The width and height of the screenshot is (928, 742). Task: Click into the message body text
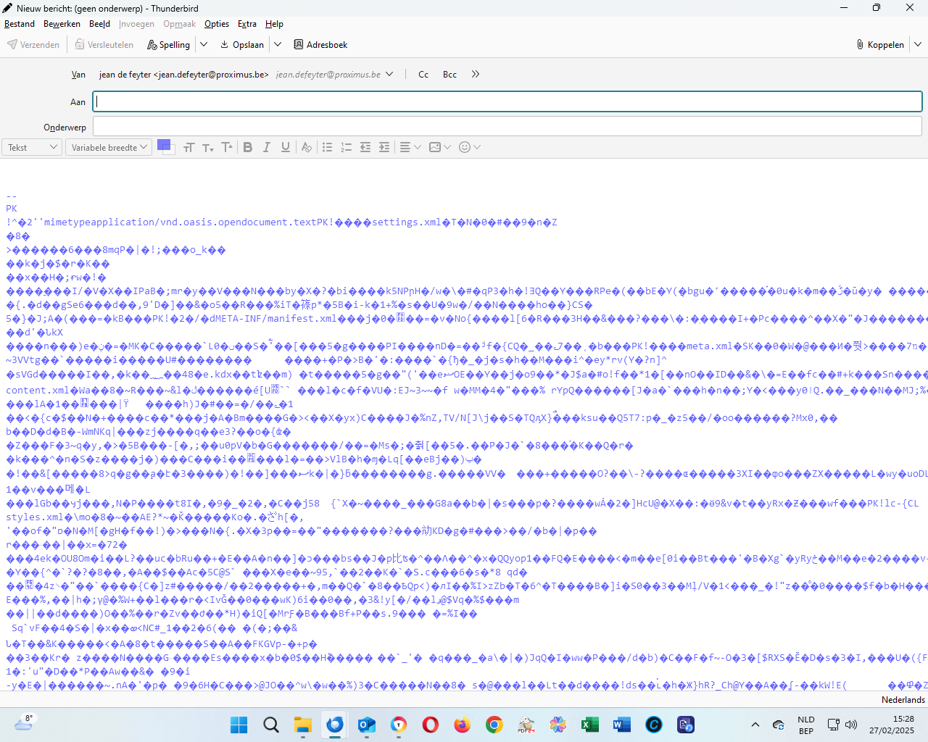[x=464, y=424]
